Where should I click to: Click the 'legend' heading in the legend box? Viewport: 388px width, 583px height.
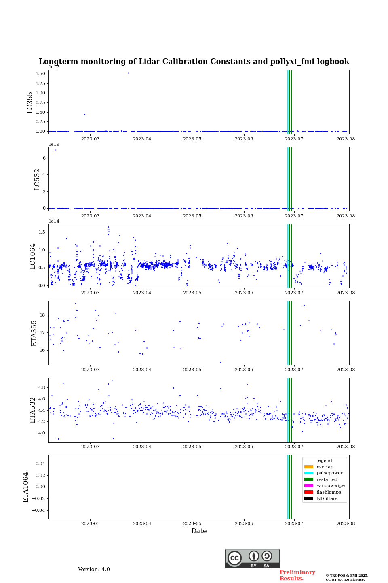pyautogui.click(x=324, y=461)
